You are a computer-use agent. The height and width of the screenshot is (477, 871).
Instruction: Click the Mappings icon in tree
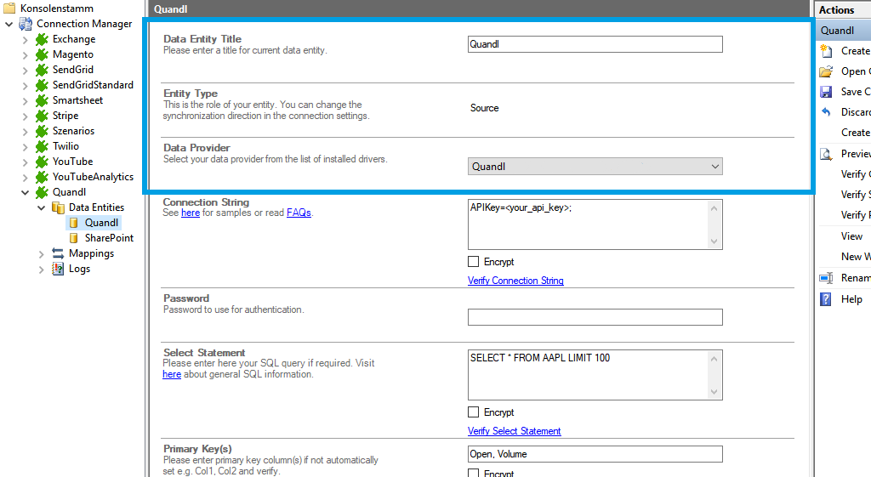tap(58, 253)
